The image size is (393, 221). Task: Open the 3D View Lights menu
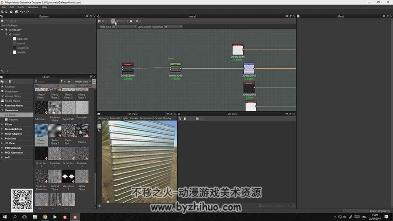[125, 118]
